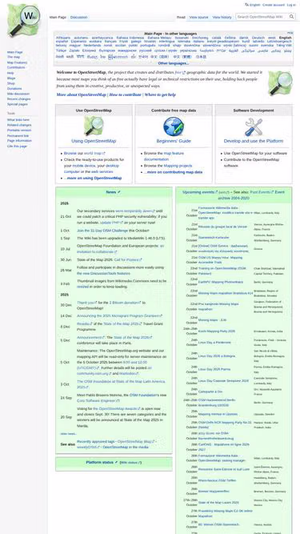Open the Main Page tab
The width and height of the screenshot is (300, 534).
tap(58, 18)
